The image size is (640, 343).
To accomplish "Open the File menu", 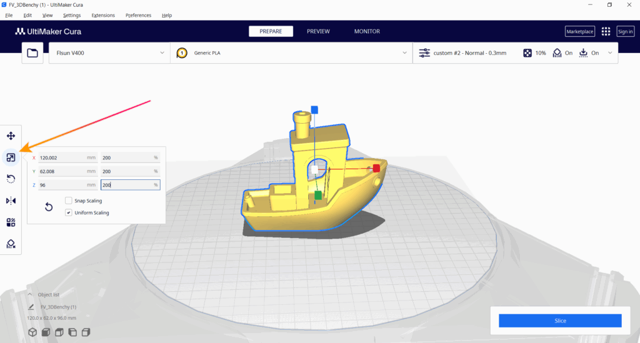I will (9, 15).
